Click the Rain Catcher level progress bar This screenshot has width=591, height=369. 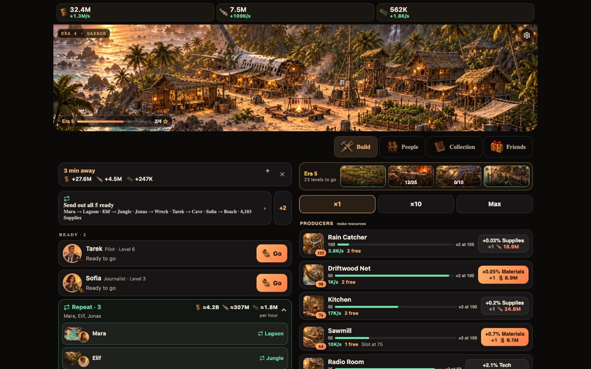click(x=395, y=245)
